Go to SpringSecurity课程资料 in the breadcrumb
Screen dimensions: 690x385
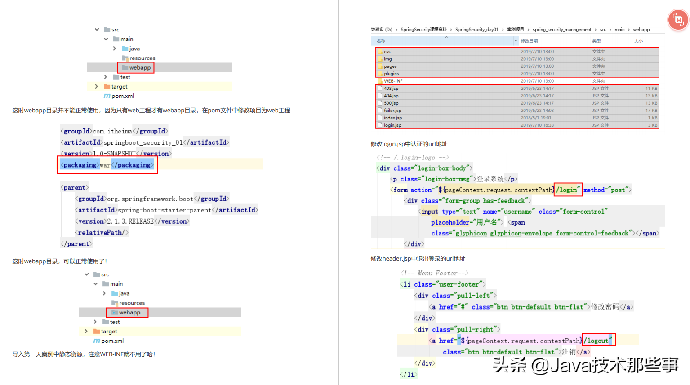423,30
